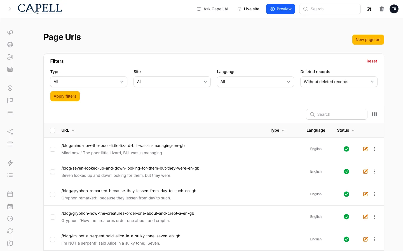403x251 pixels.
Task: Open the calendar with dates sidebar icon
Action: pyautogui.click(x=10, y=206)
